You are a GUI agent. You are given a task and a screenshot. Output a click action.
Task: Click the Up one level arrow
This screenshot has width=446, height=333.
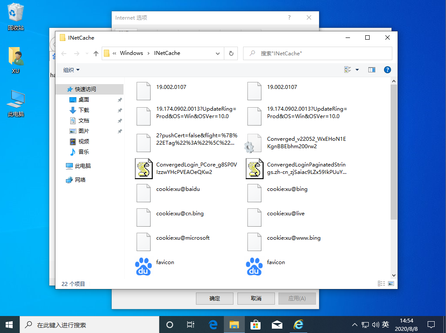point(96,53)
